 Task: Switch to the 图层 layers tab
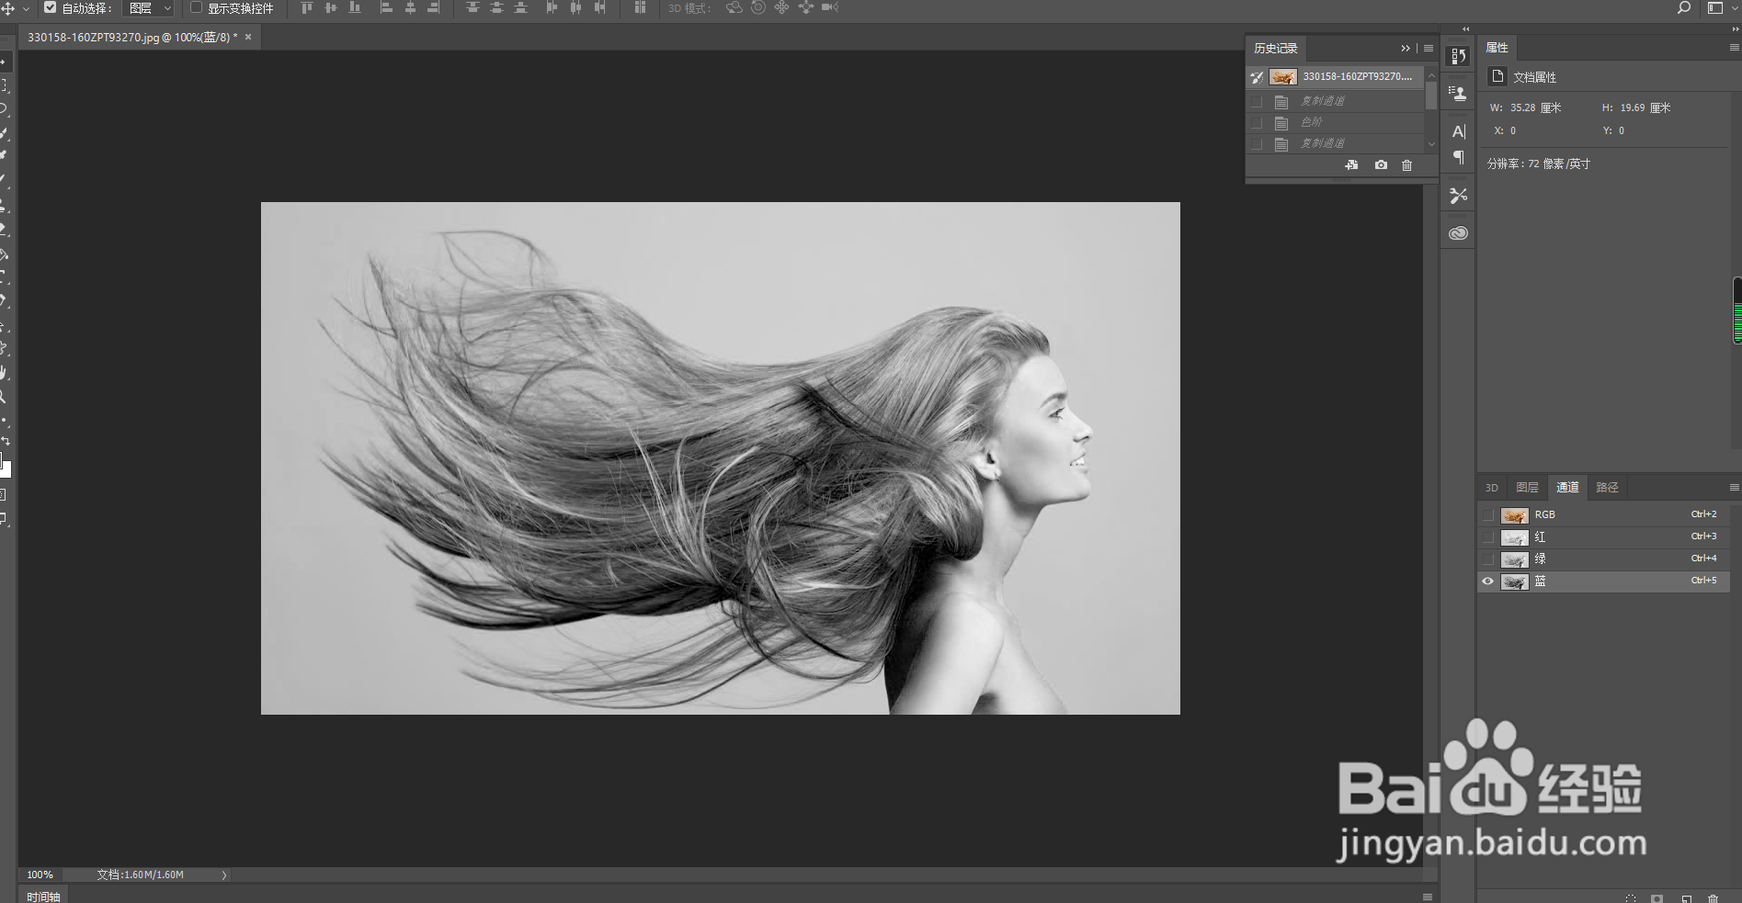click(x=1527, y=488)
